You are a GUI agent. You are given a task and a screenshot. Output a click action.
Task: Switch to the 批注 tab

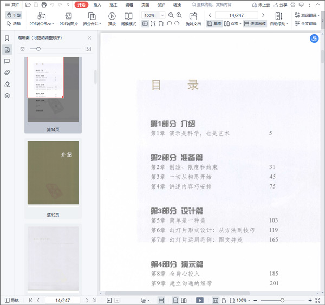click(x=113, y=4)
